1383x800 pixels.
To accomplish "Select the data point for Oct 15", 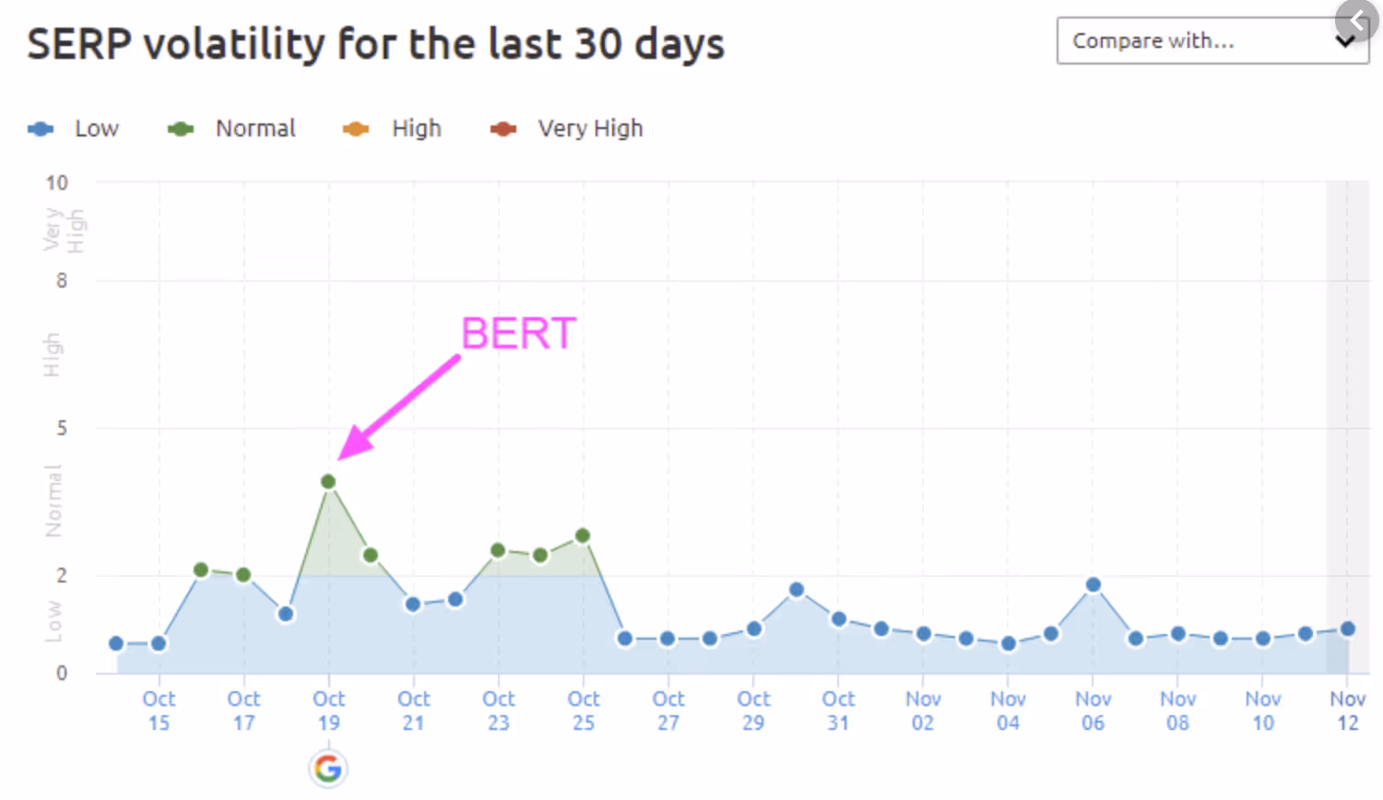I will click(159, 643).
